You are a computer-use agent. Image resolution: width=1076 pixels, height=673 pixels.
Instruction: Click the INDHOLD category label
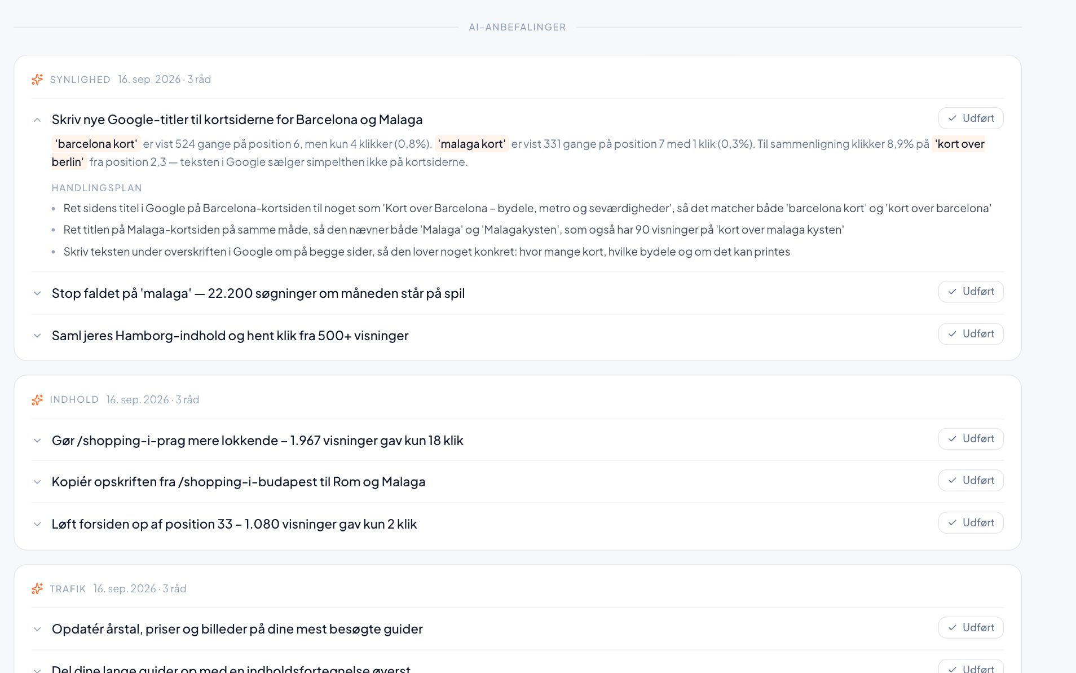tap(74, 400)
